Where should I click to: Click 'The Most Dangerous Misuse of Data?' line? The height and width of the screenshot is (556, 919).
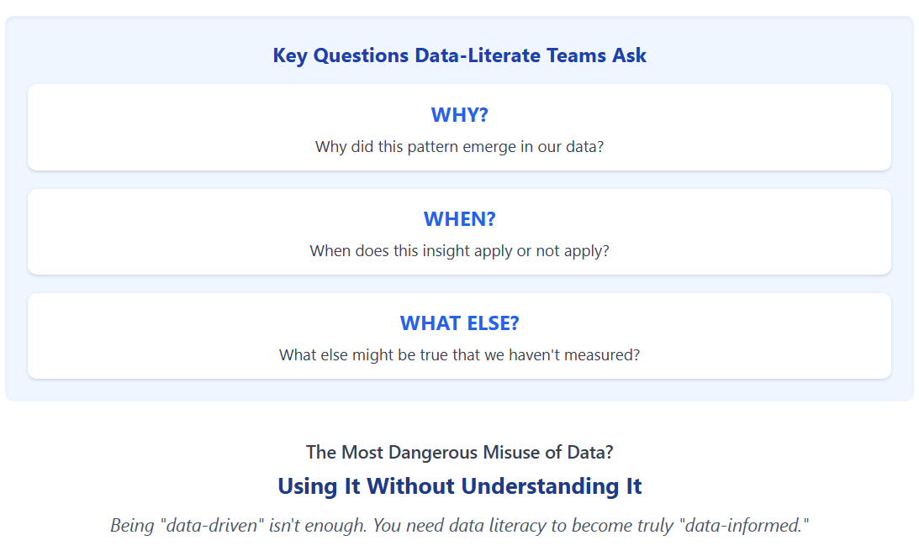click(x=459, y=453)
